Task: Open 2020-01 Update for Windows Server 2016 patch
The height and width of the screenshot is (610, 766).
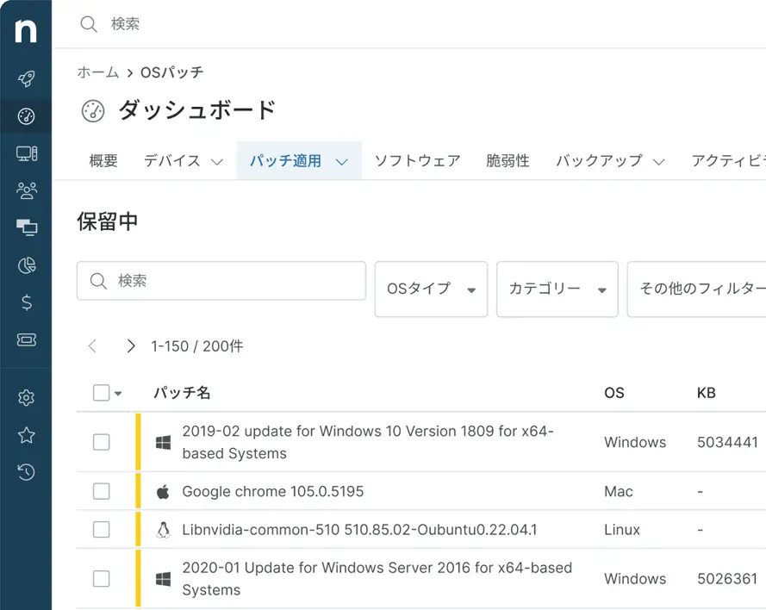Action: pyautogui.click(x=377, y=579)
